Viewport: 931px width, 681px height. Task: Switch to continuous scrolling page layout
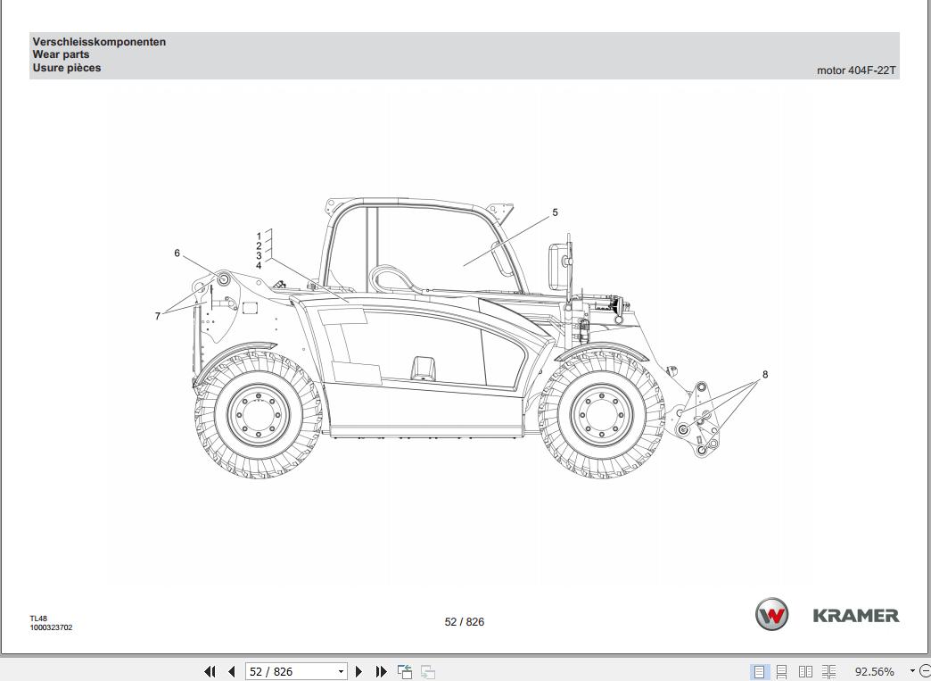coord(783,670)
